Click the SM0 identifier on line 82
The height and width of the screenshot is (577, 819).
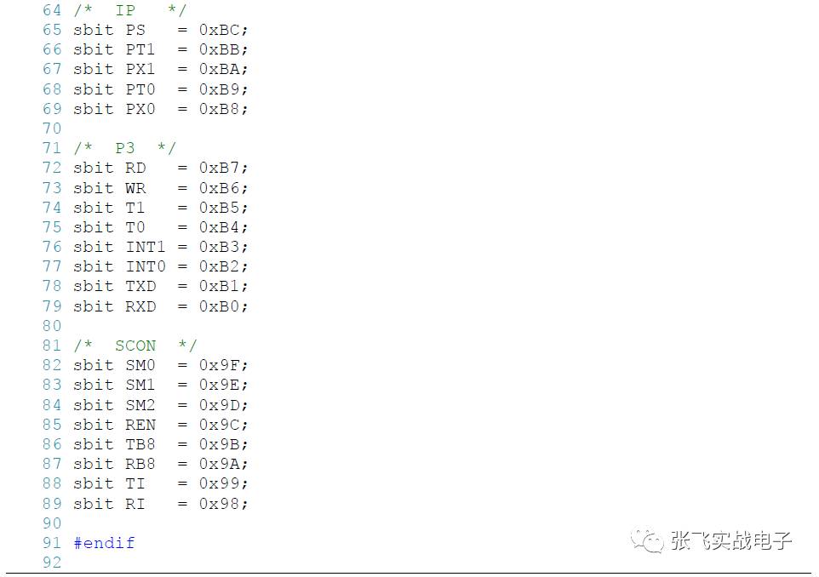[140, 365]
